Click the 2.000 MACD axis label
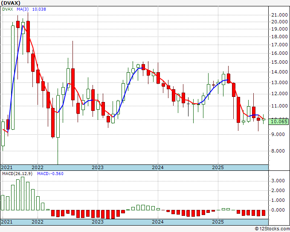The height and width of the screenshot is (232, 290). (x=278, y=190)
